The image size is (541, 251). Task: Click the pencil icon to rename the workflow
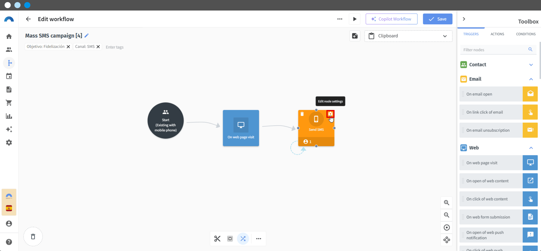87,35
